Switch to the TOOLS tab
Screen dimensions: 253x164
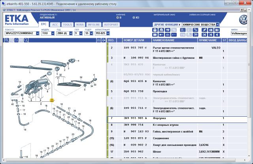pyautogui.click(x=67, y=24)
